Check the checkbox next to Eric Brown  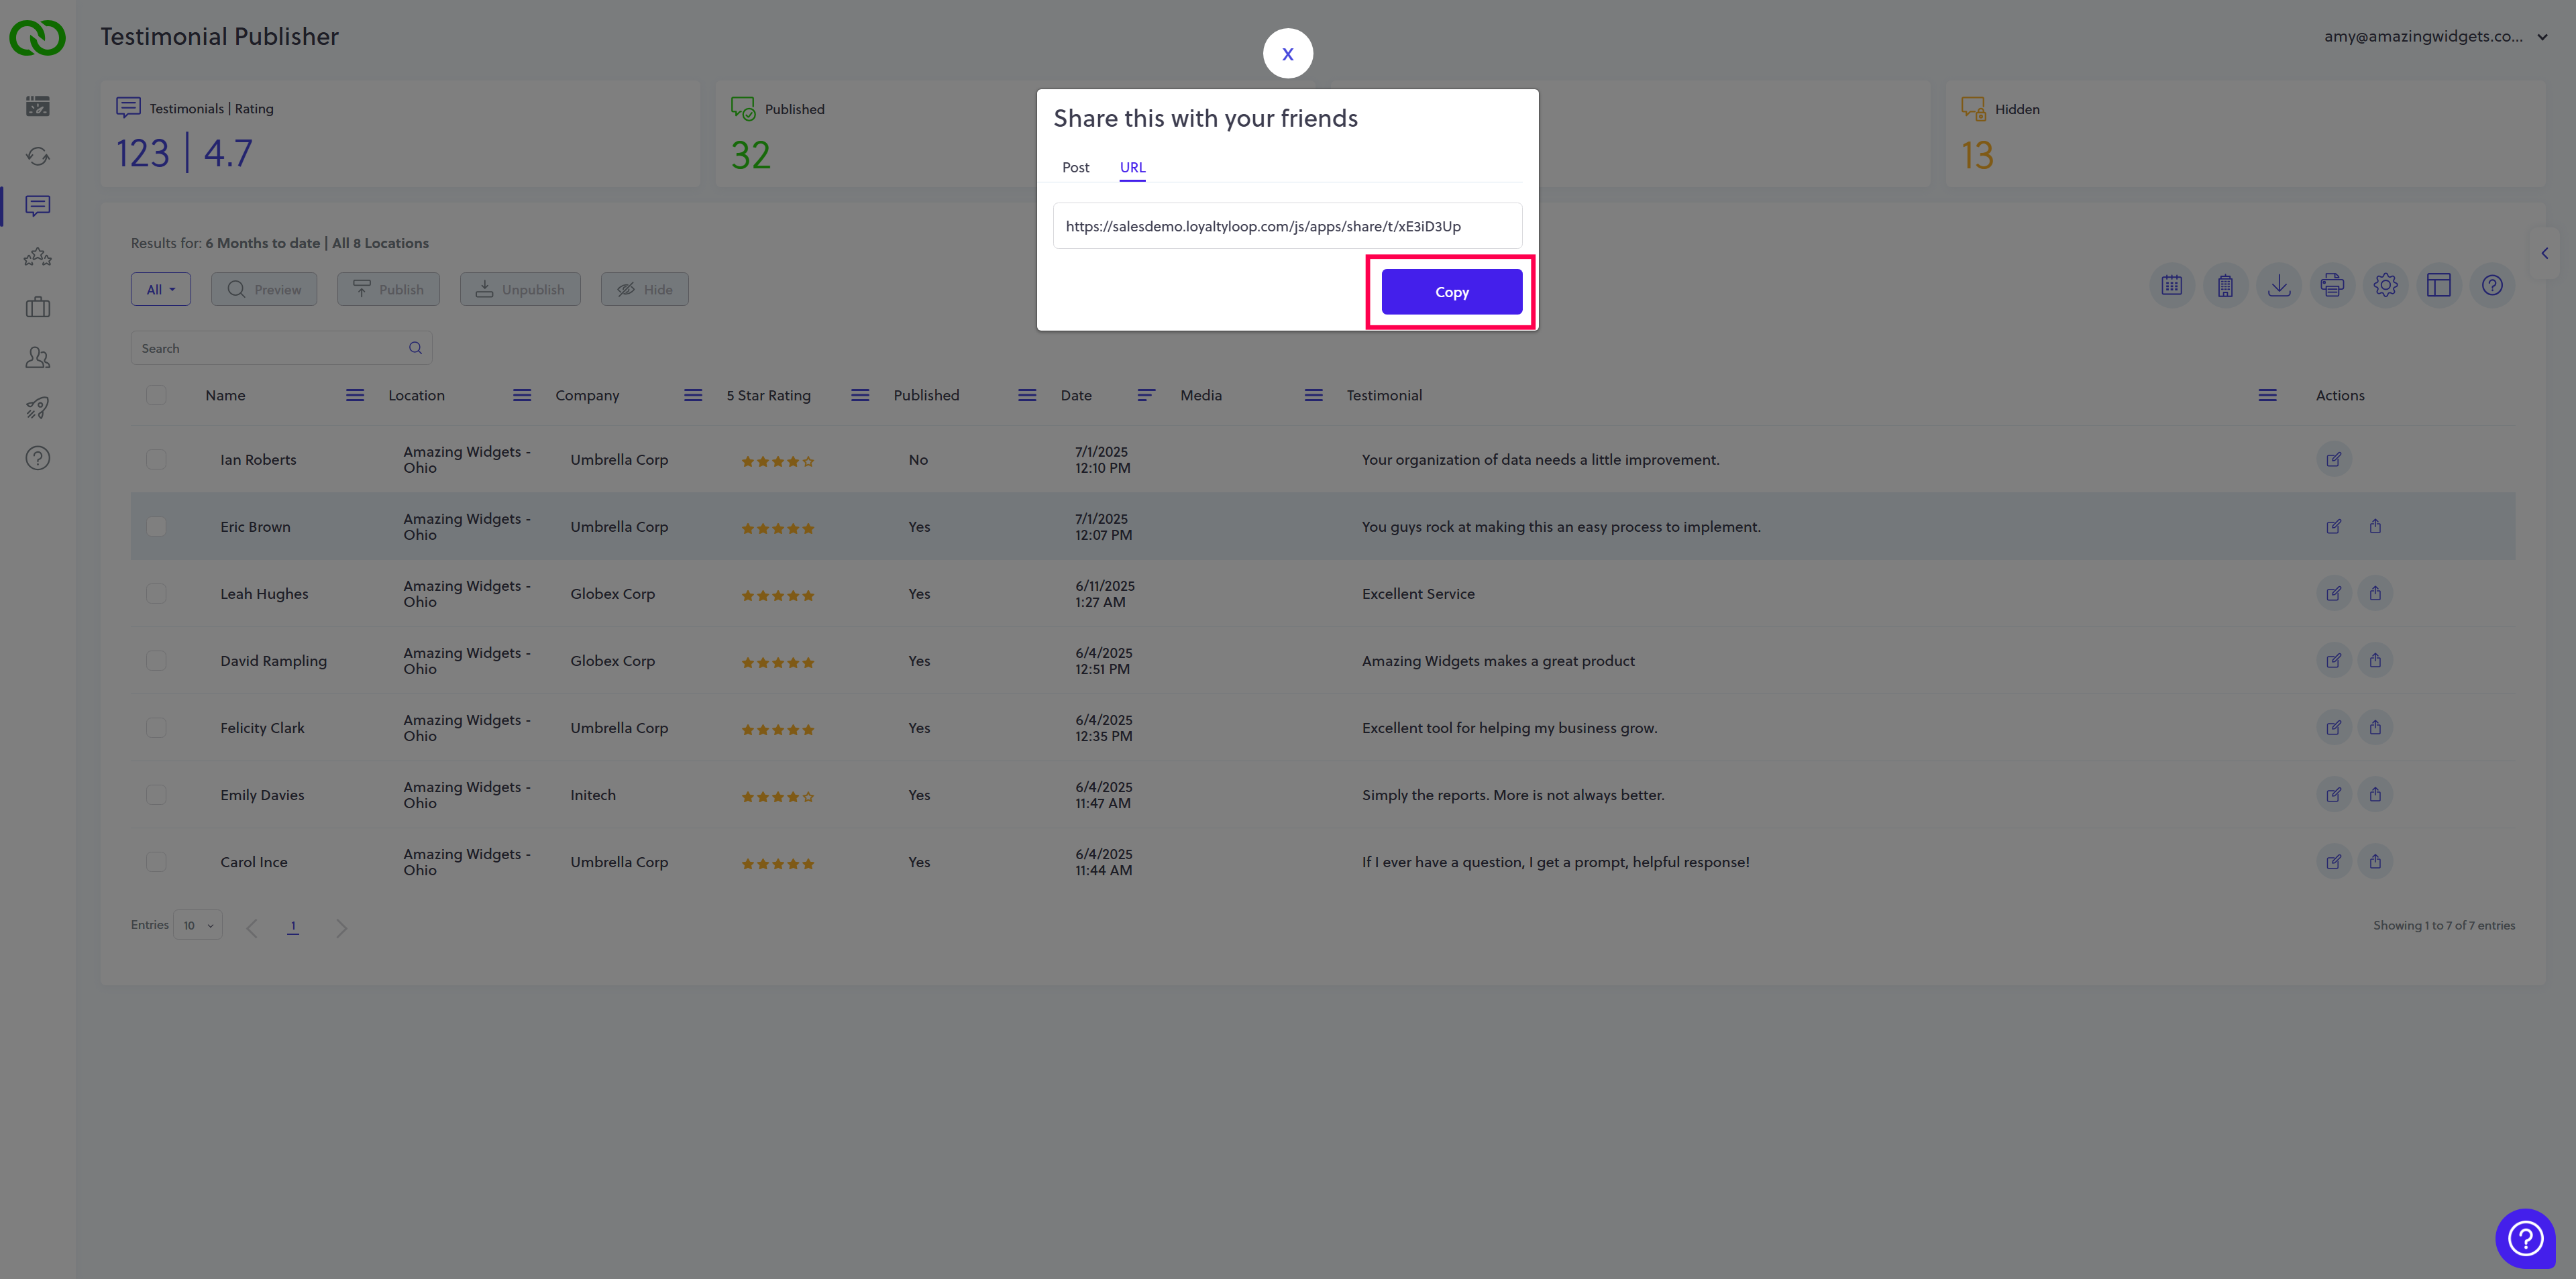pos(156,527)
